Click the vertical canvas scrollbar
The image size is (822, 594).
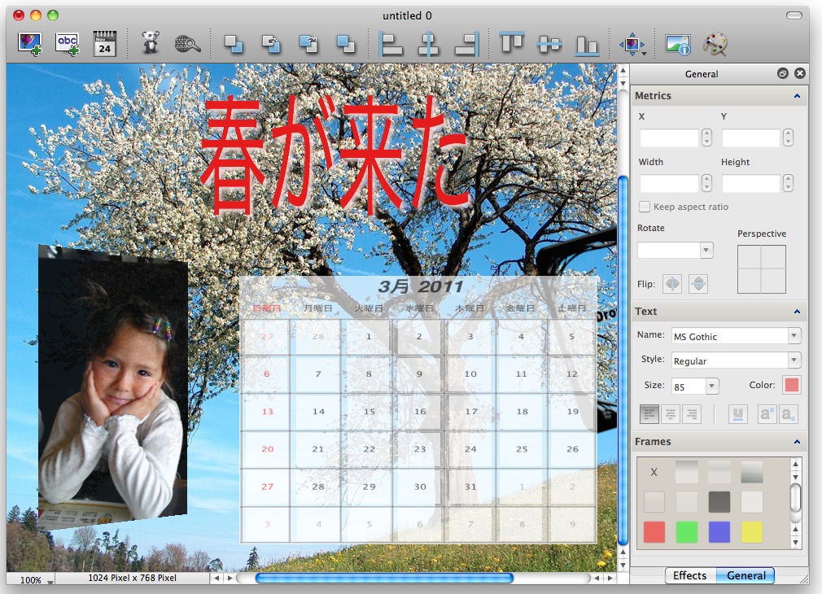(623, 360)
